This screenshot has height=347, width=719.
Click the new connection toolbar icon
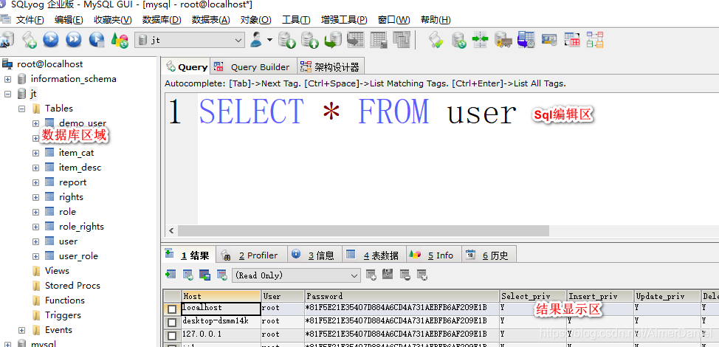7,40
